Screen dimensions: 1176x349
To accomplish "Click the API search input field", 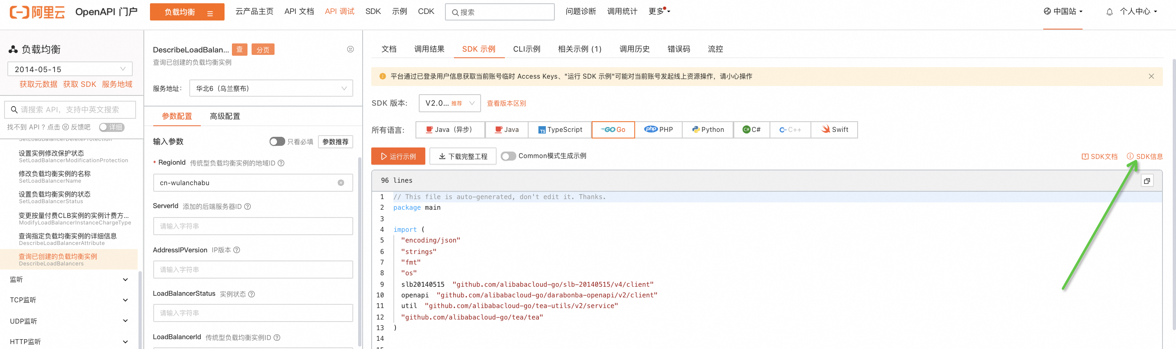I will tap(70, 110).
